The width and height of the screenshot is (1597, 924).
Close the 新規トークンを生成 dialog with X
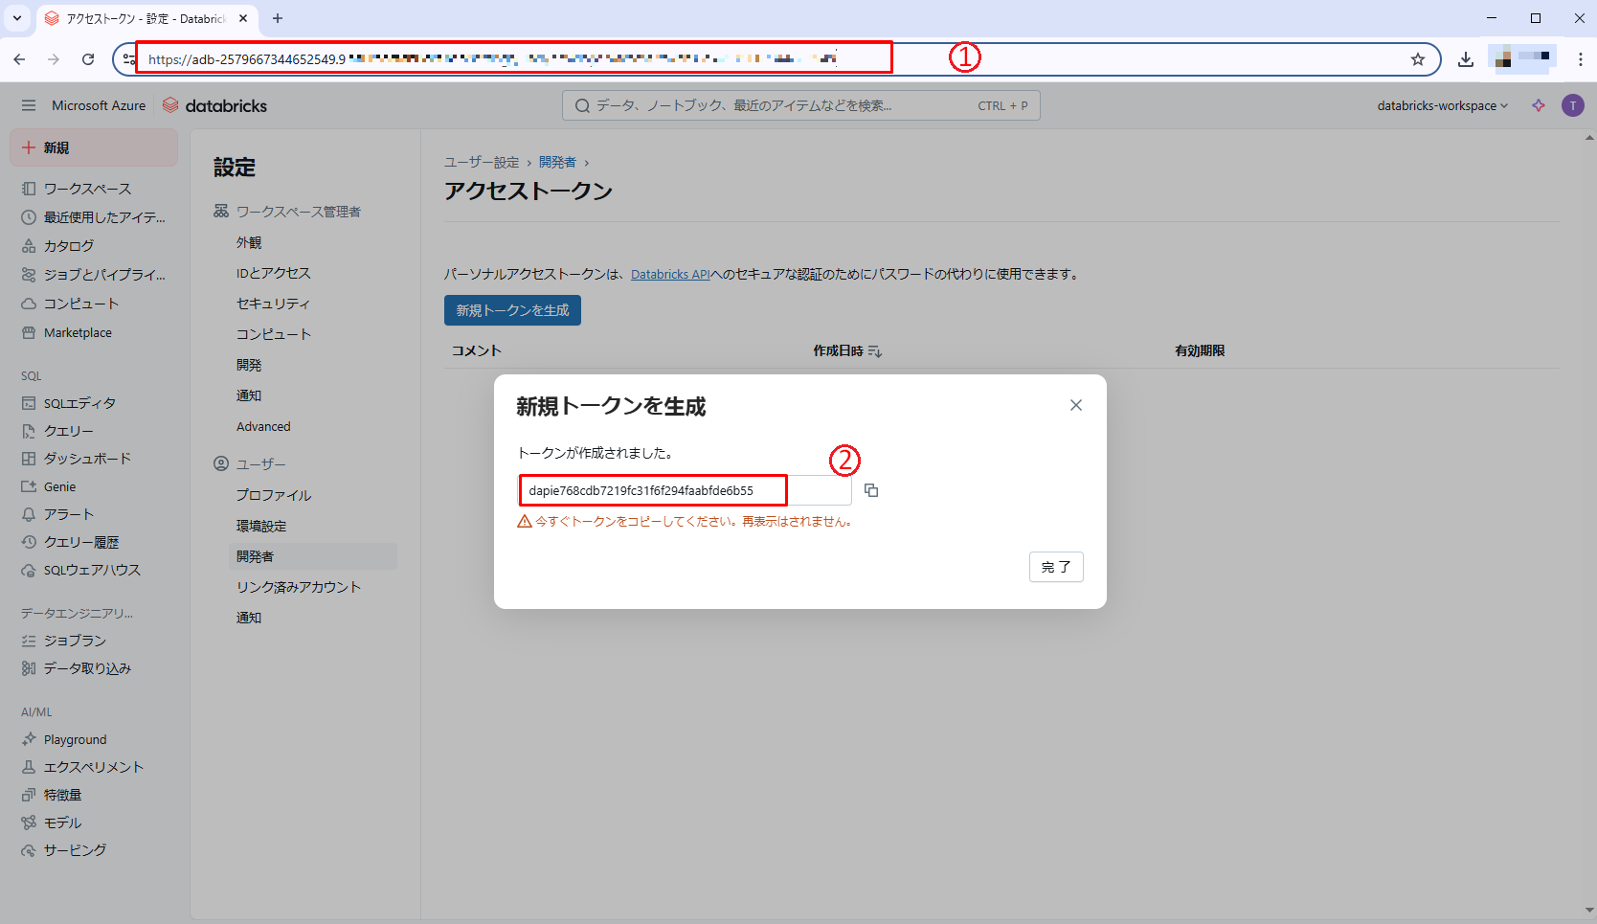pos(1076,405)
